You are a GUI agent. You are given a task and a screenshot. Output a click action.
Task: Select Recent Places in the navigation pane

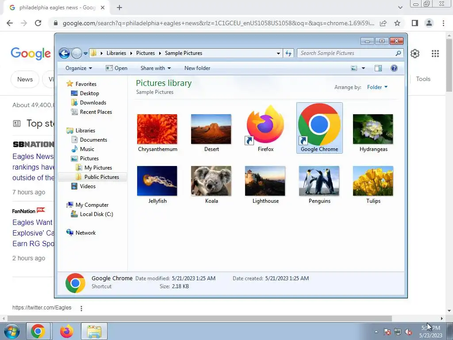pos(96,112)
